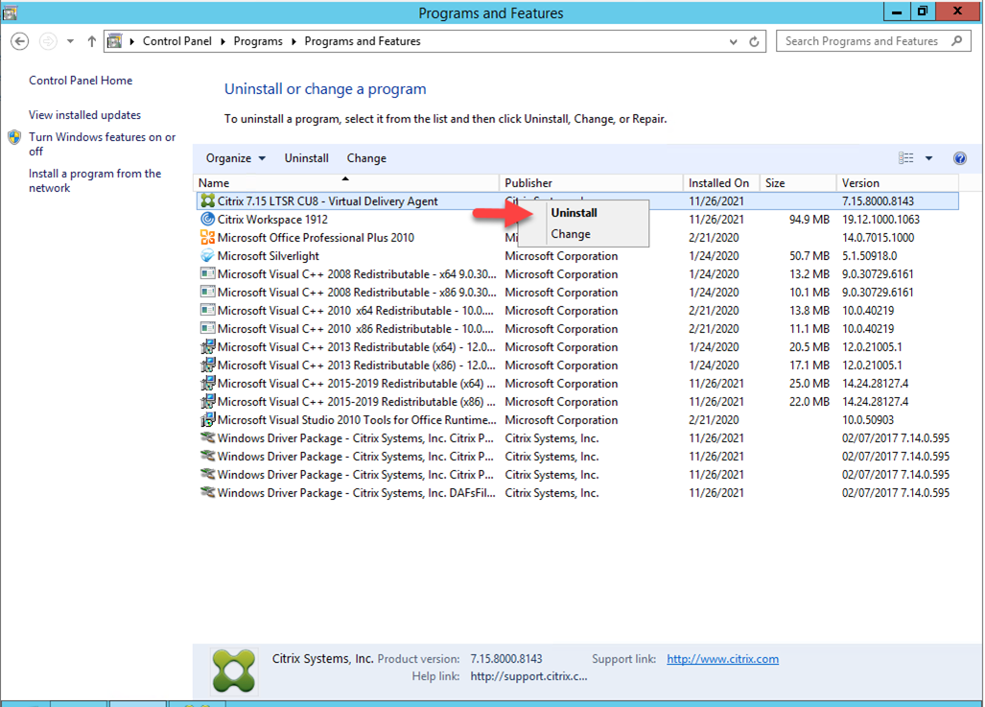
Task: Click the search magnifier icon
Action: [x=957, y=41]
